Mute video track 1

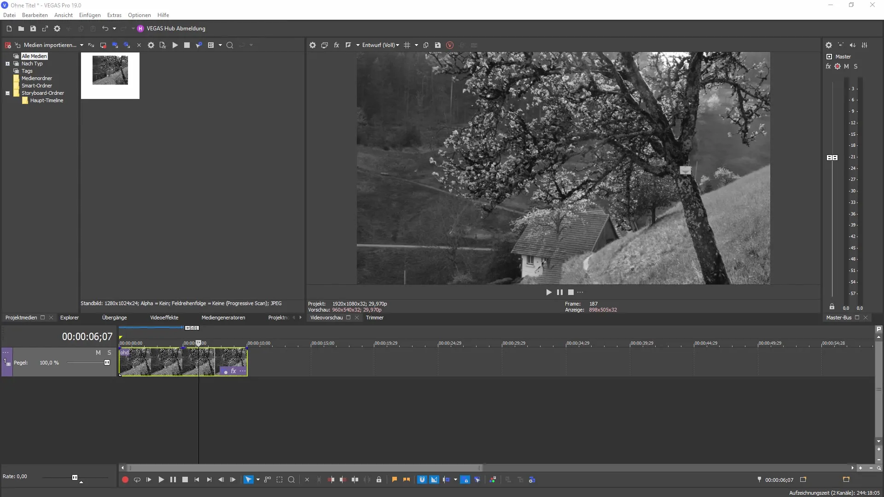[x=98, y=353]
